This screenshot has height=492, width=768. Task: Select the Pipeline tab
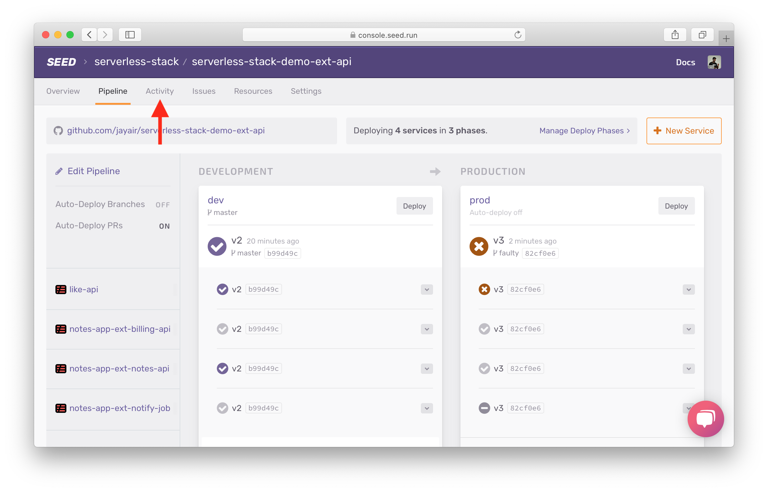pos(112,90)
